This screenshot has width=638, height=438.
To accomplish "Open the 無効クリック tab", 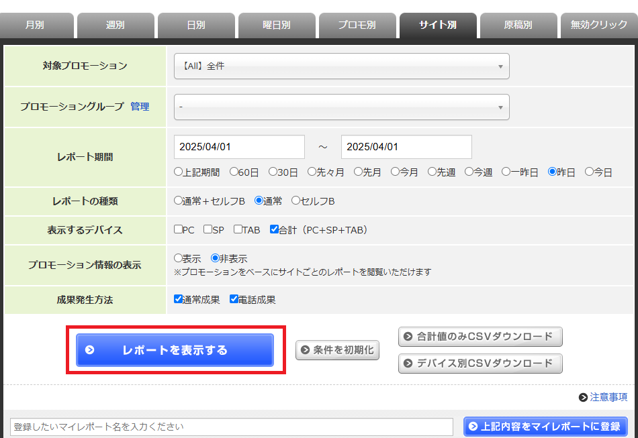I will (x=598, y=25).
